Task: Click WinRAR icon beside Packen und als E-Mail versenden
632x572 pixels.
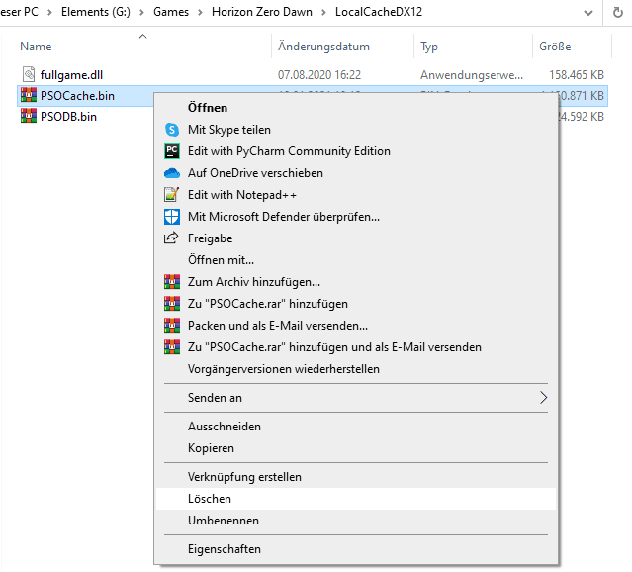Action: [172, 326]
